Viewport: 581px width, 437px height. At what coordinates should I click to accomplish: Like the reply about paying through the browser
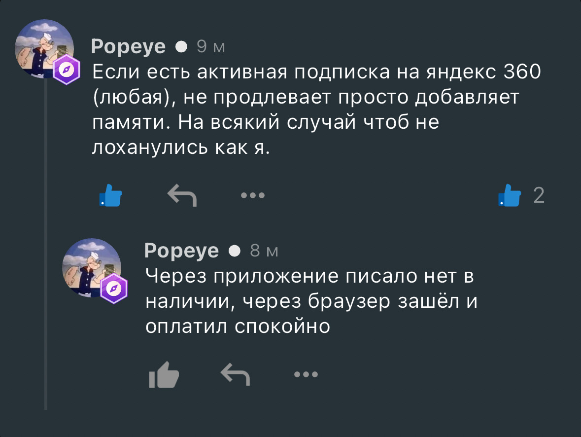[x=163, y=374]
